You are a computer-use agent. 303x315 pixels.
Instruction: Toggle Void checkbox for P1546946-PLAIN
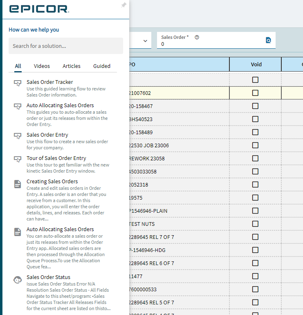point(255,211)
